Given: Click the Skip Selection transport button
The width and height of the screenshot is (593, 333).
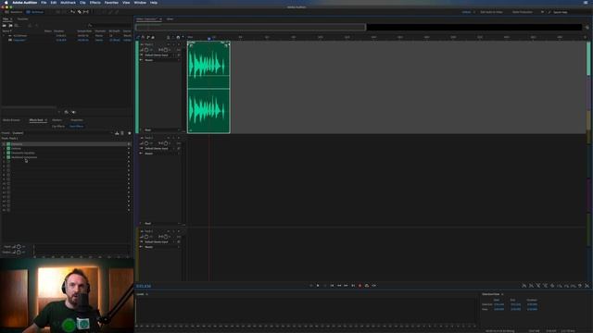Looking at the screenshot, I should (x=373, y=286).
